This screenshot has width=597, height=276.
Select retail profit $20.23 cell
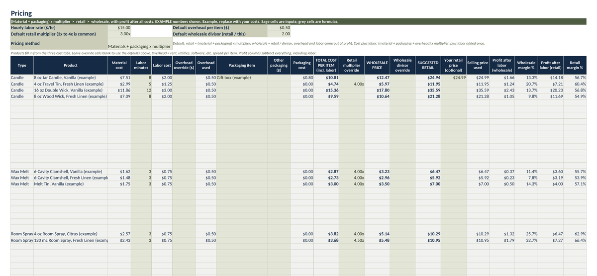(x=550, y=91)
